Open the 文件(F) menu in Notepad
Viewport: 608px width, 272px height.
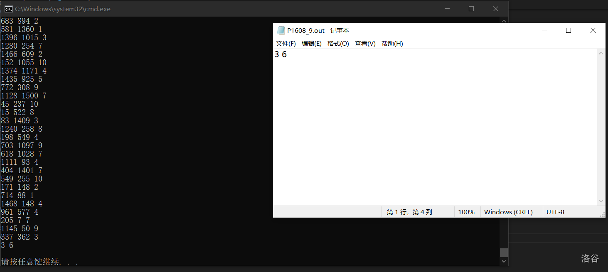pyautogui.click(x=286, y=44)
